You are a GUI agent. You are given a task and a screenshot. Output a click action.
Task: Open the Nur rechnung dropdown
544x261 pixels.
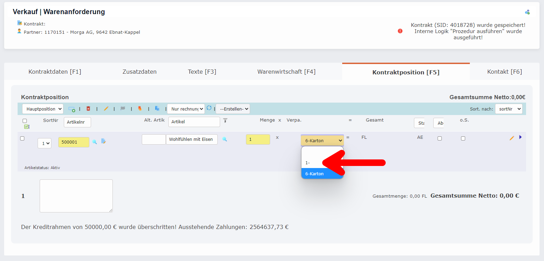(x=186, y=109)
